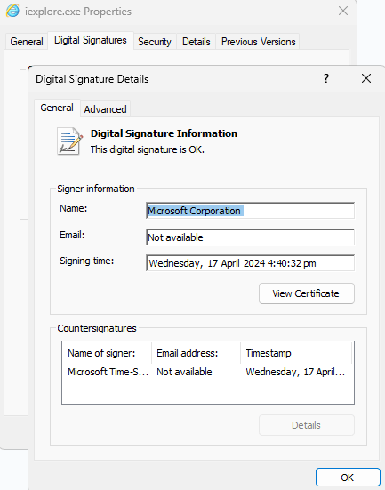The image size is (385, 490).
Task: Click the Email field showing Not available
Action: coord(251,237)
